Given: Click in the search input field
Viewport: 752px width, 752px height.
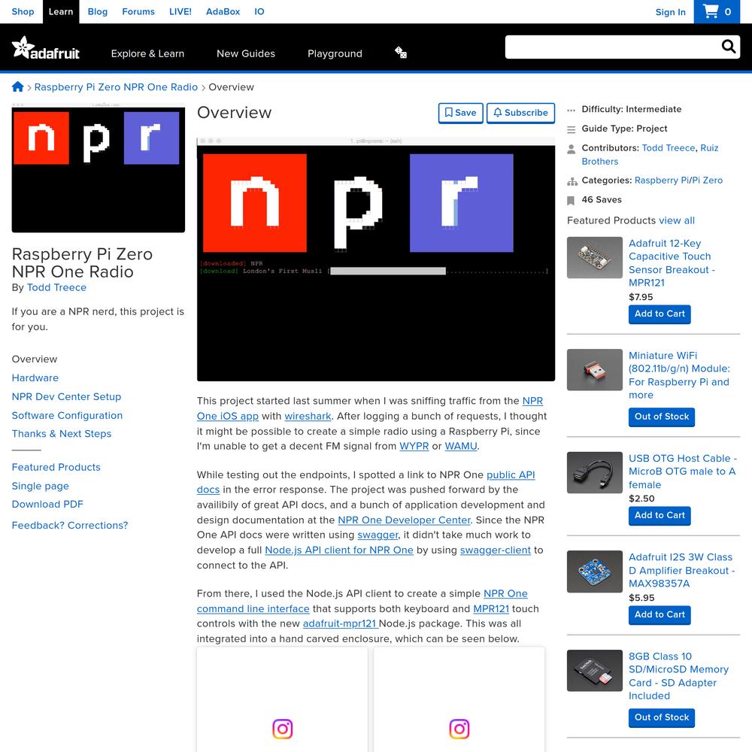Looking at the screenshot, I should 611,47.
